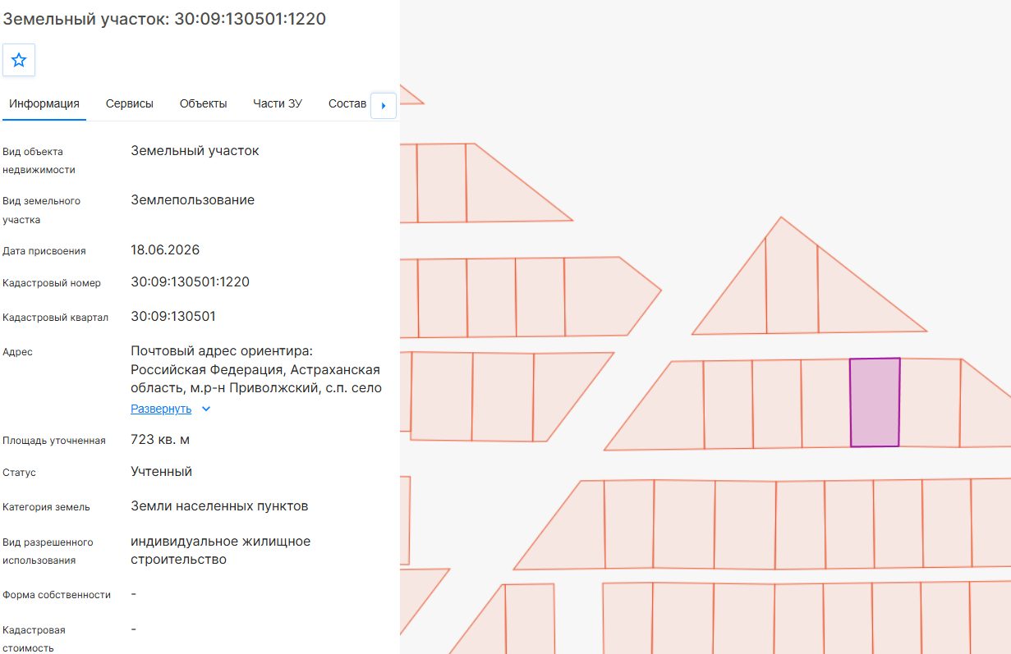Open the Части ЗУ tab
1011x654 pixels.
click(x=278, y=103)
